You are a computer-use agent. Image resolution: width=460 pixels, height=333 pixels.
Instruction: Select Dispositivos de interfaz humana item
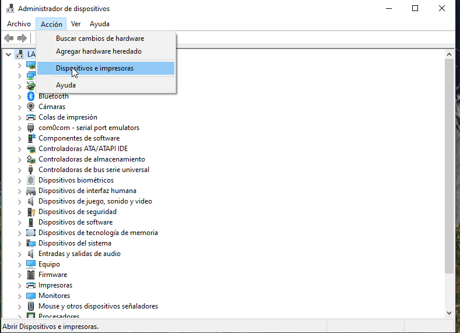[87, 191]
